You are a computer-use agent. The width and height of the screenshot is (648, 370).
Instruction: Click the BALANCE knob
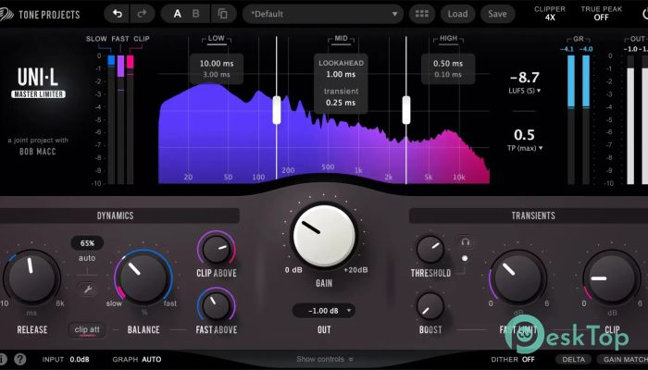point(143,277)
